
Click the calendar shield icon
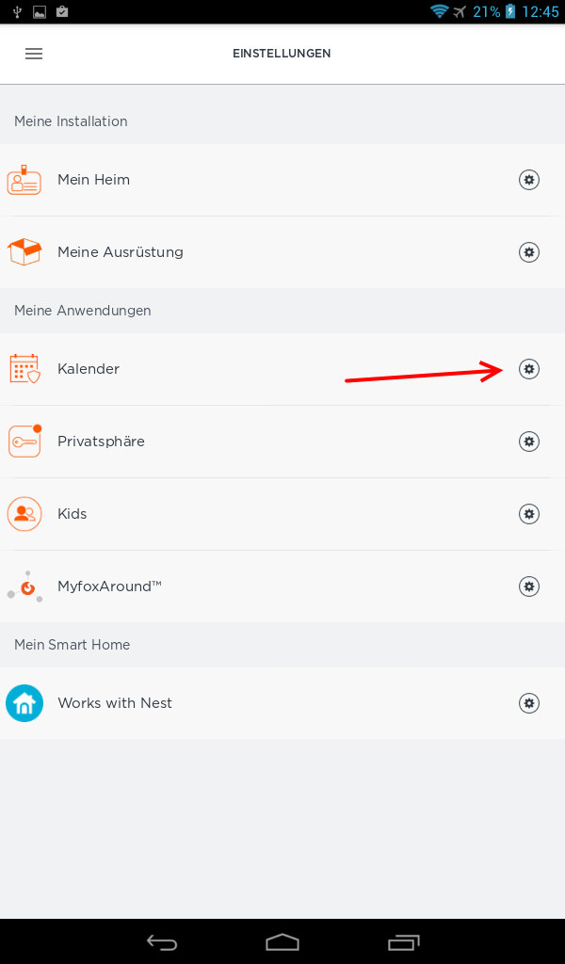pyautogui.click(x=24, y=369)
